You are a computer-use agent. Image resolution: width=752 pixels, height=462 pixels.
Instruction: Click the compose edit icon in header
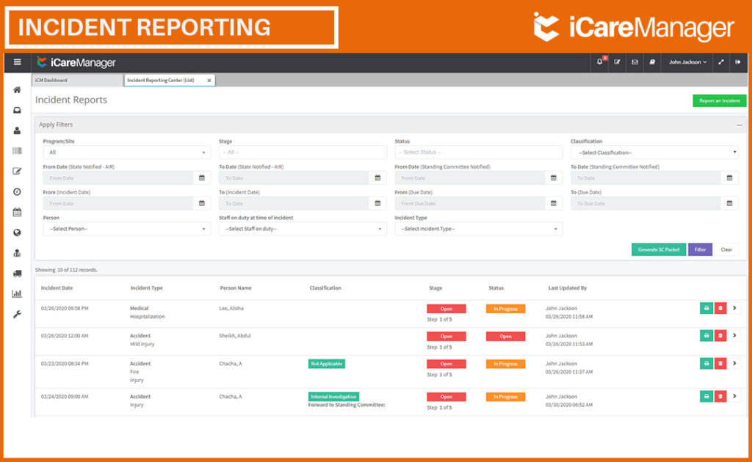617,62
